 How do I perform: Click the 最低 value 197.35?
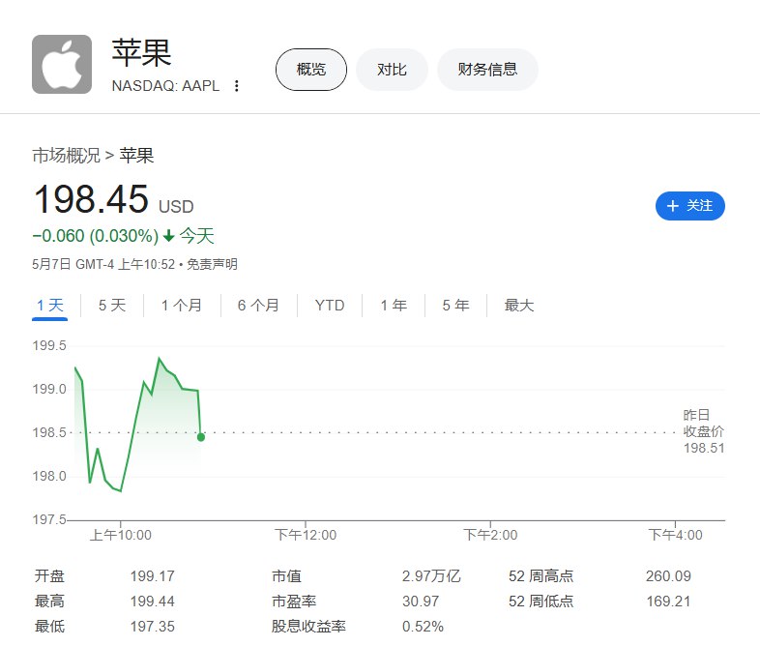tap(152, 626)
